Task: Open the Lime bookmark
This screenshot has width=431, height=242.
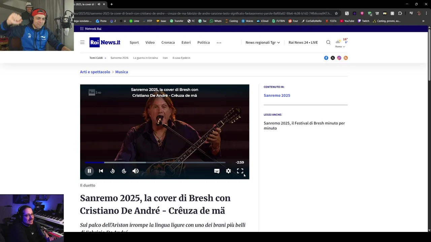Action: [x=134, y=21]
